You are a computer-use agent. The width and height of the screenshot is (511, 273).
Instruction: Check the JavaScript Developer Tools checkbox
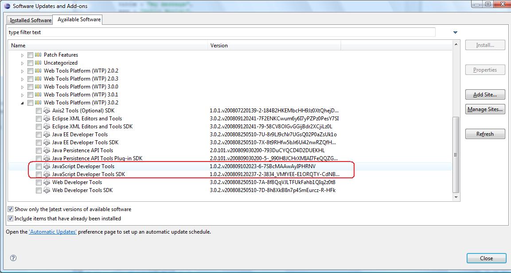[39, 166]
